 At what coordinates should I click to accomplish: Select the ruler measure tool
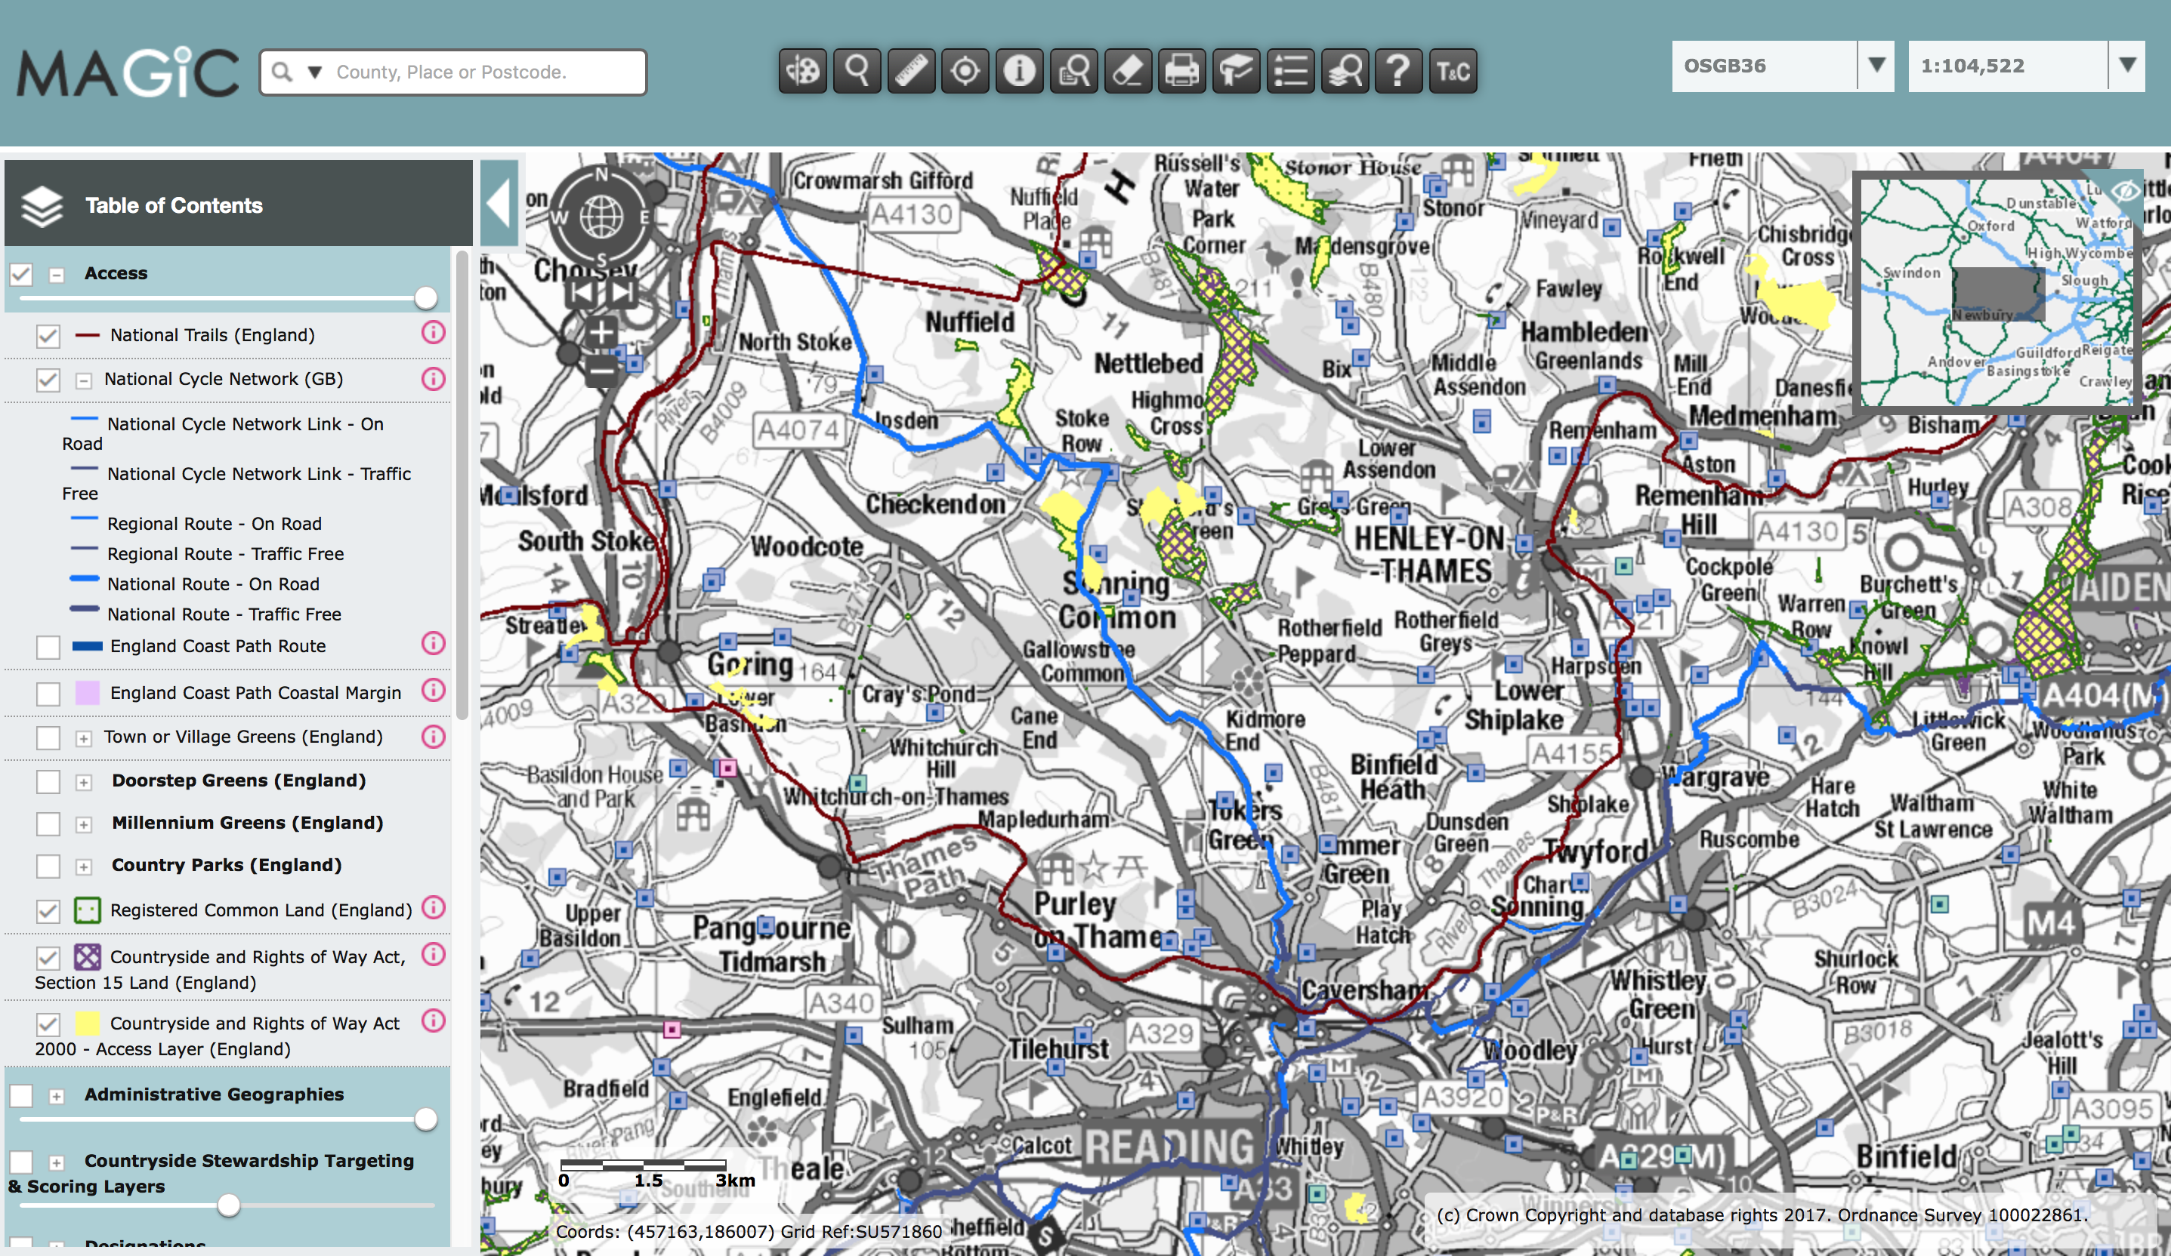pyautogui.click(x=910, y=71)
